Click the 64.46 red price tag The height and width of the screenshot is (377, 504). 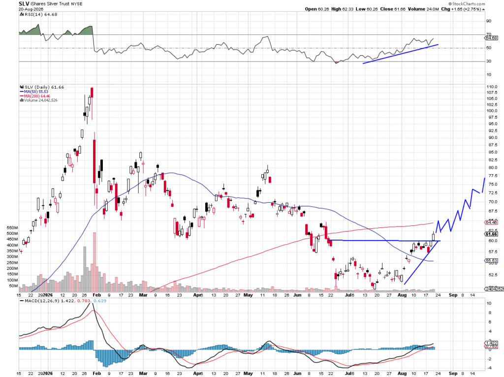(491, 222)
